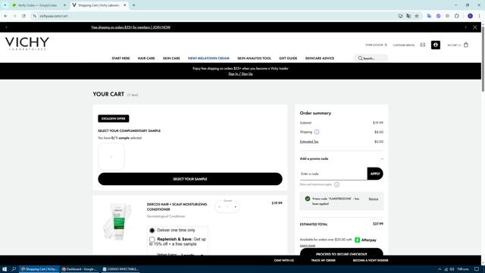Click SELECT YOUR SAMPLE button
The height and width of the screenshot is (273, 485).
(190, 179)
